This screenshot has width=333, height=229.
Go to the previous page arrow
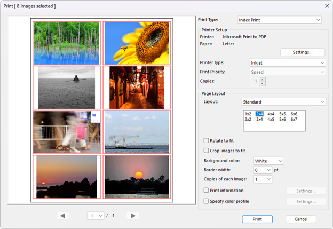[x=62, y=216]
